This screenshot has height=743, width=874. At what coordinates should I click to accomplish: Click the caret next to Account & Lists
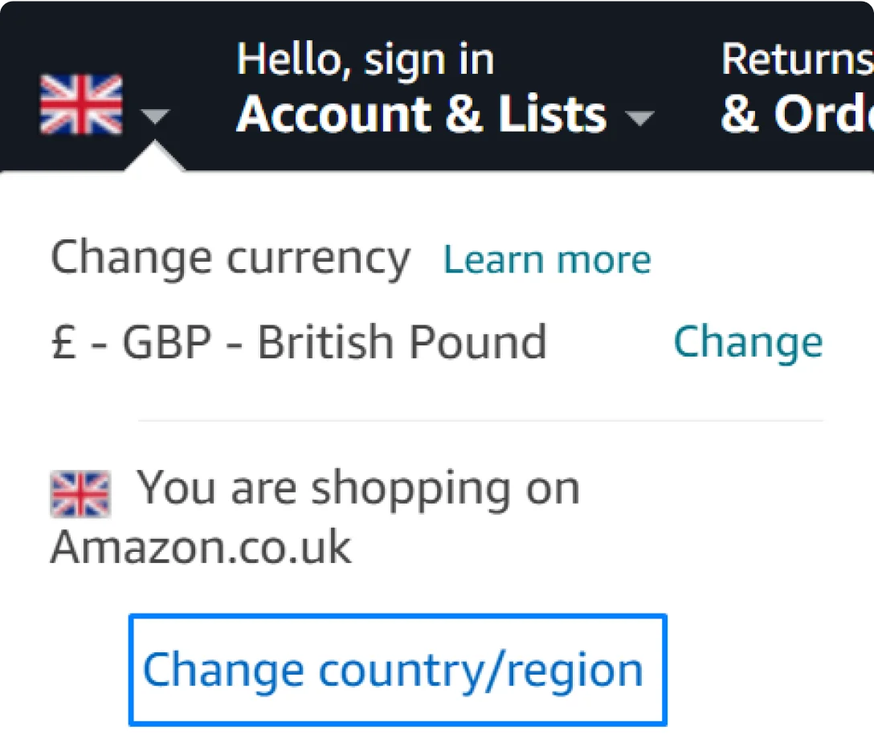[x=642, y=117]
